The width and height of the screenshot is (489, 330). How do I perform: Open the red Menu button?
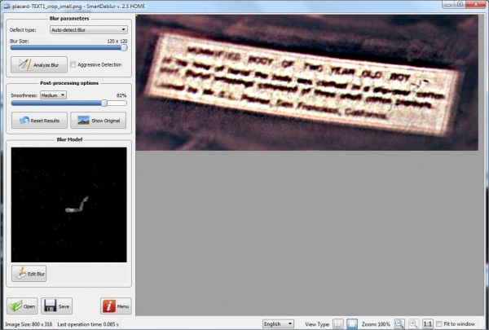click(x=116, y=306)
